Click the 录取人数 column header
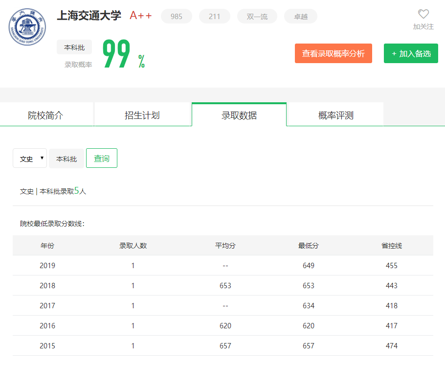Viewport: 445px width, 366px height. click(133, 245)
